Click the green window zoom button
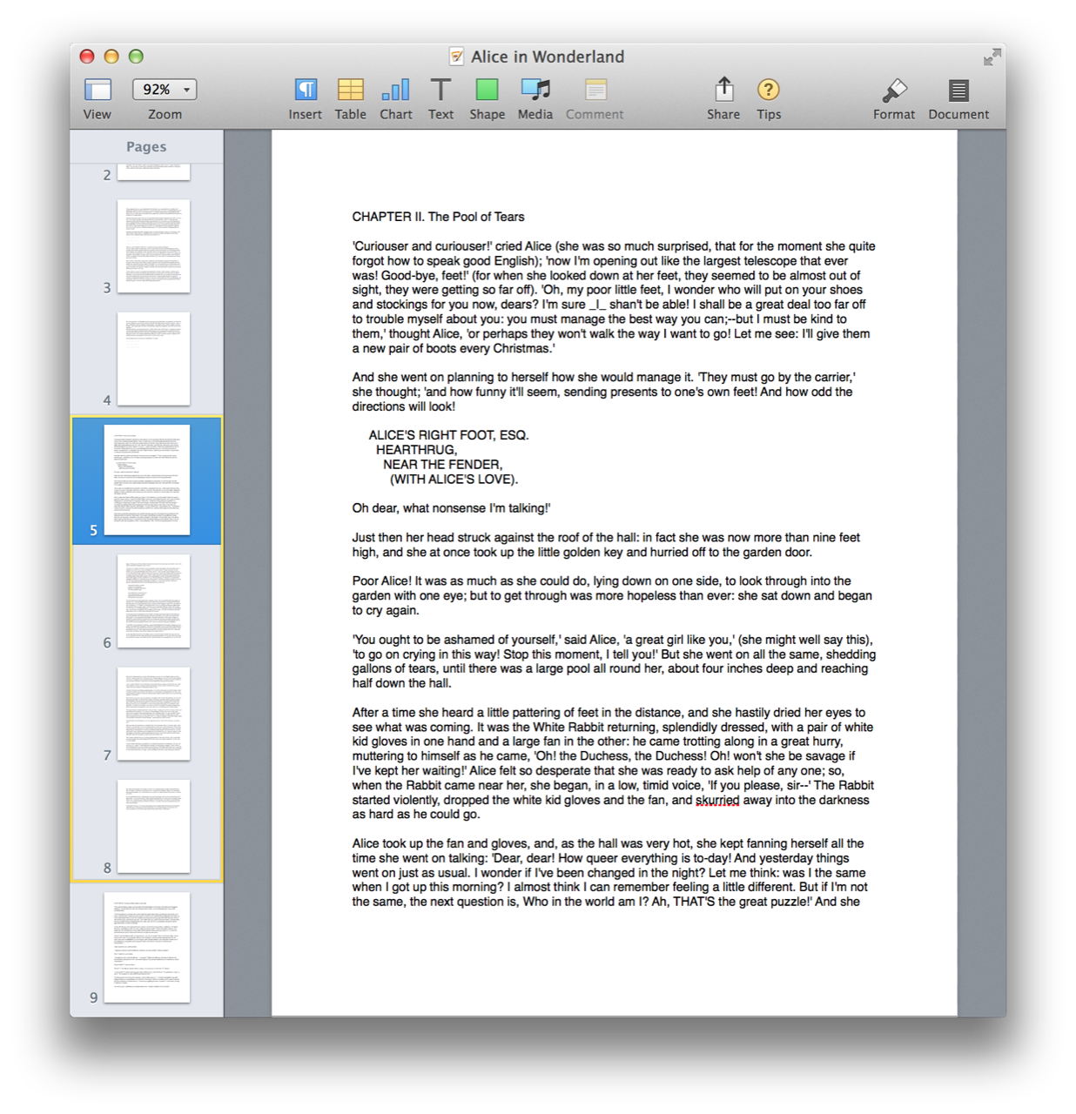 [136, 57]
